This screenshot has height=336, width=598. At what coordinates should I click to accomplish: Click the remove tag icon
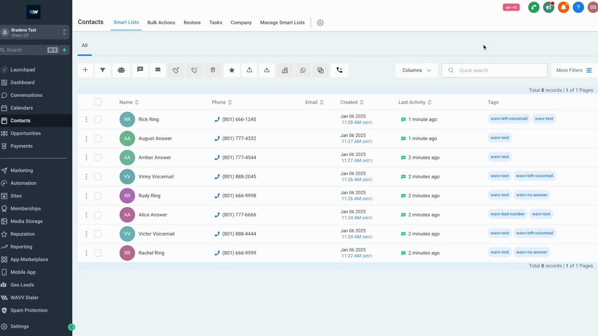click(194, 70)
